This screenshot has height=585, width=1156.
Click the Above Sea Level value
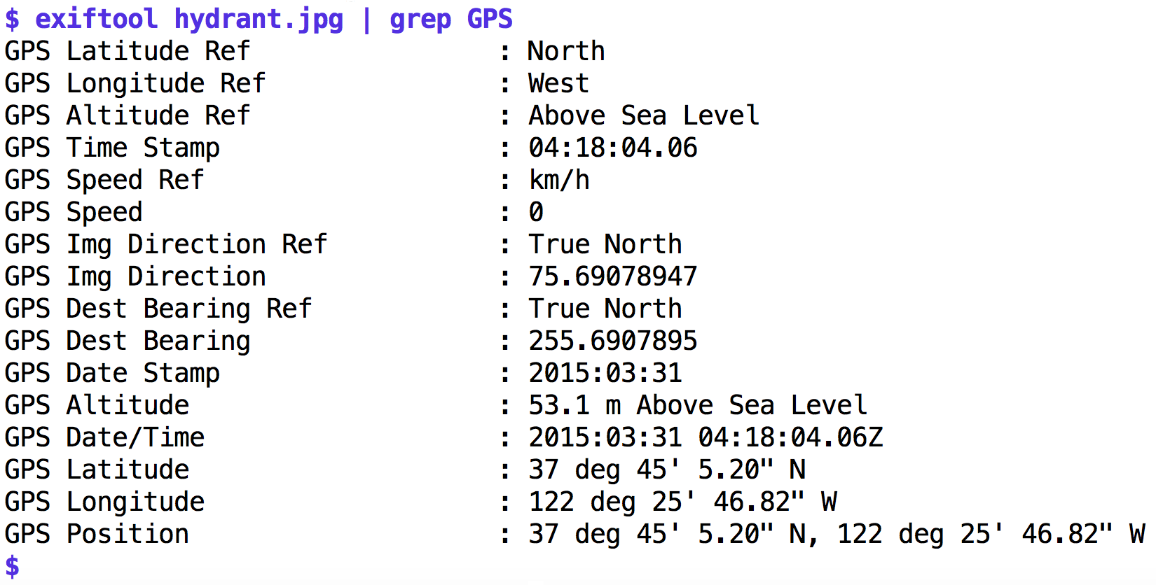click(644, 115)
